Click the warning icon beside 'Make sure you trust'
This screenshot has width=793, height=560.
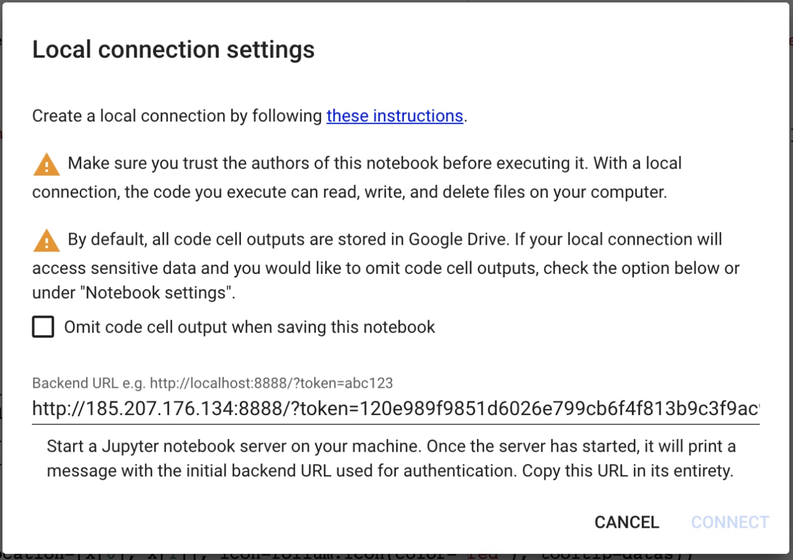(x=46, y=165)
